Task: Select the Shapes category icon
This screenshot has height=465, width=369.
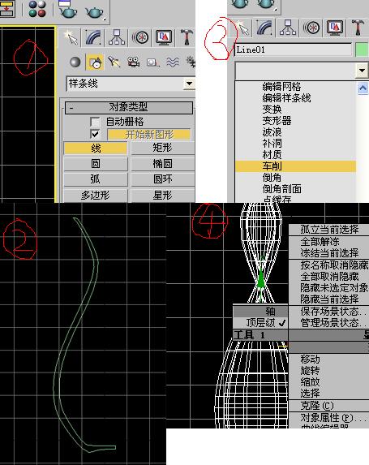Action: (x=95, y=62)
